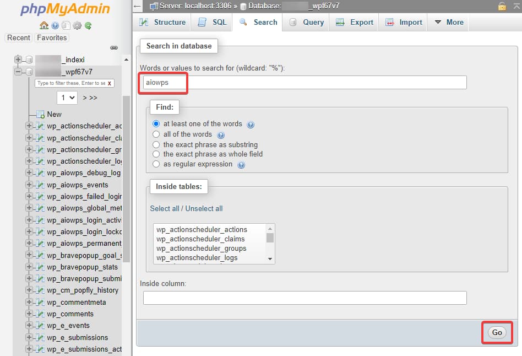Select 'the exact phrase as substring' option
Image resolution: width=522 pixels, height=356 pixels.
pos(156,144)
